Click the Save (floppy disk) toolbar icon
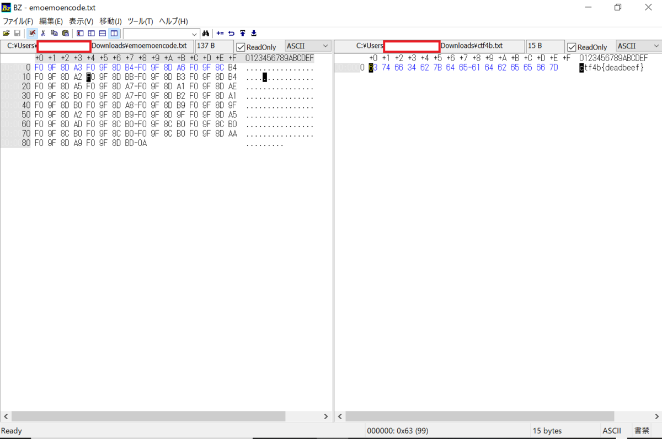The height and width of the screenshot is (439, 662). [17, 33]
